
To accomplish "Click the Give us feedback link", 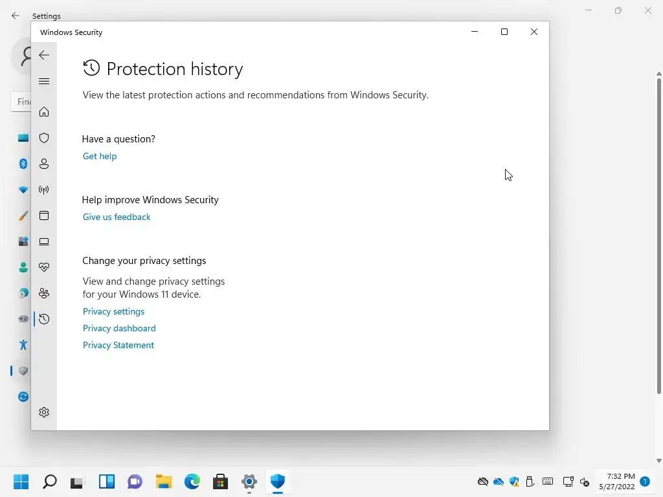I will point(117,217).
